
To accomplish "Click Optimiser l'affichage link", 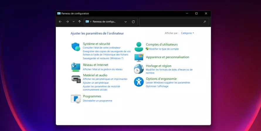I will tap(157, 86).
